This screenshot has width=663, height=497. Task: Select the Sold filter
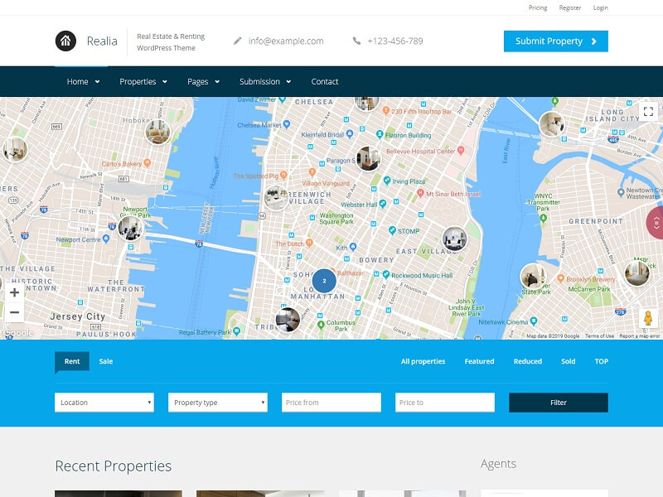click(x=569, y=361)
